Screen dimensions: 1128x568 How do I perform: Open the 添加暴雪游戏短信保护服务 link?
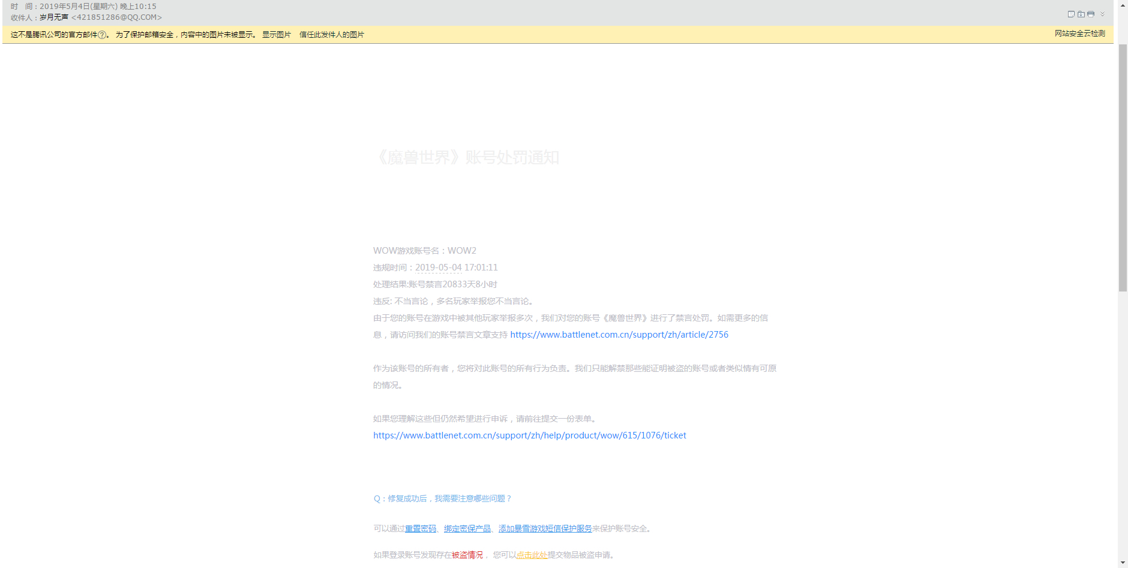point(545,528)
